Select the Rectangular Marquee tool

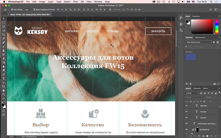3,22
